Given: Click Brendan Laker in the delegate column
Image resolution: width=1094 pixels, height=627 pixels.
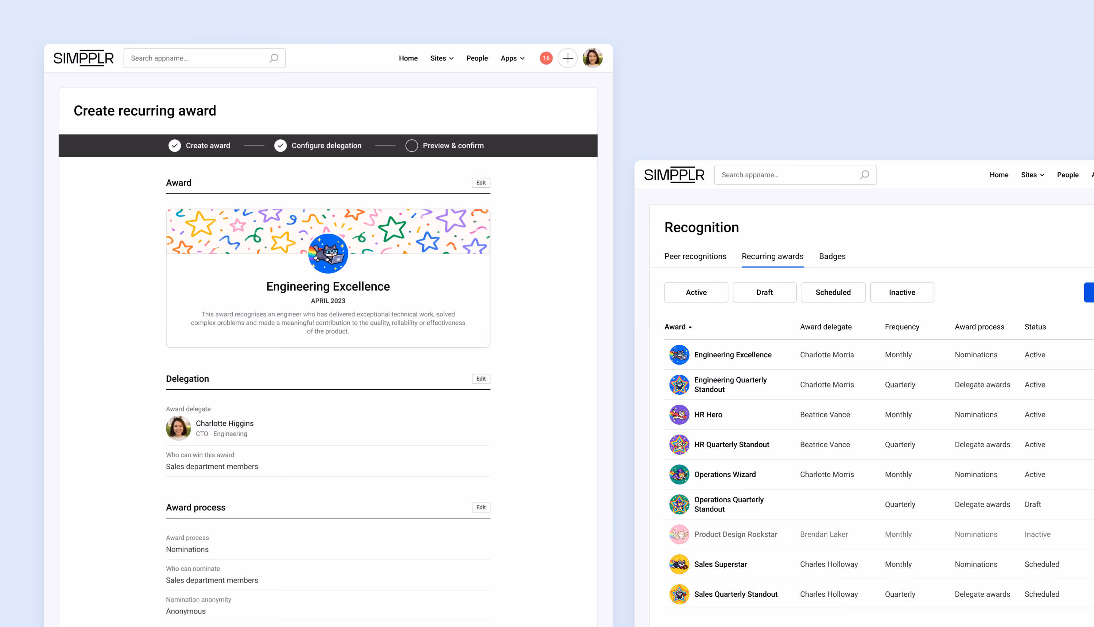Looking at the screenshot, I should (x=824, y=534).
